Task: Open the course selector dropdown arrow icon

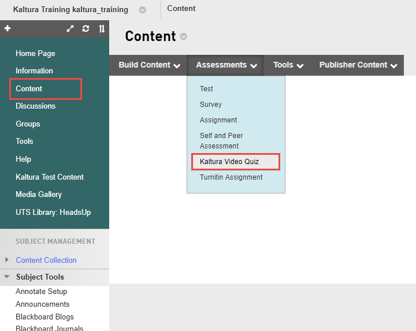Action: point(143,10)
